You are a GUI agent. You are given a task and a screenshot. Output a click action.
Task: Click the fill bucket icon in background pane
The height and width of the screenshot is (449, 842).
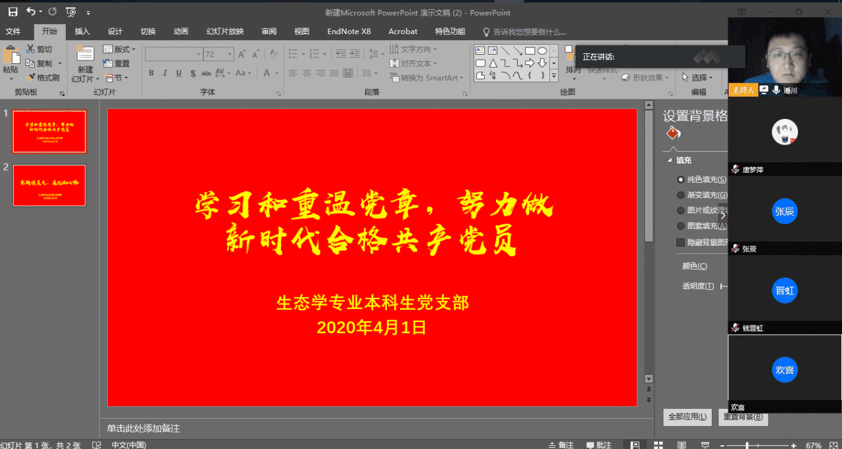tap(672, 134)
